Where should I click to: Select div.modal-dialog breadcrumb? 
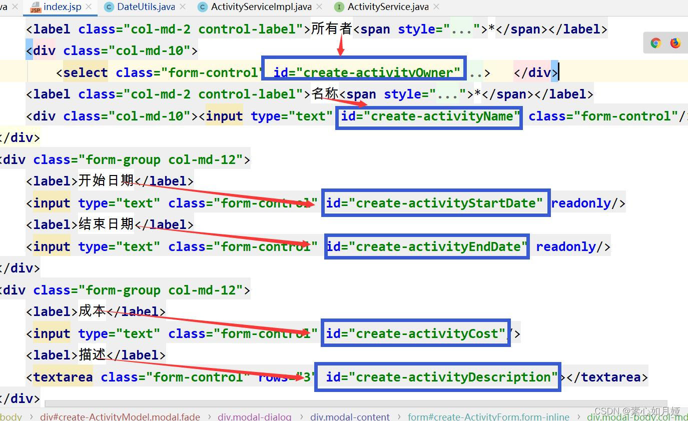[254, 416]
